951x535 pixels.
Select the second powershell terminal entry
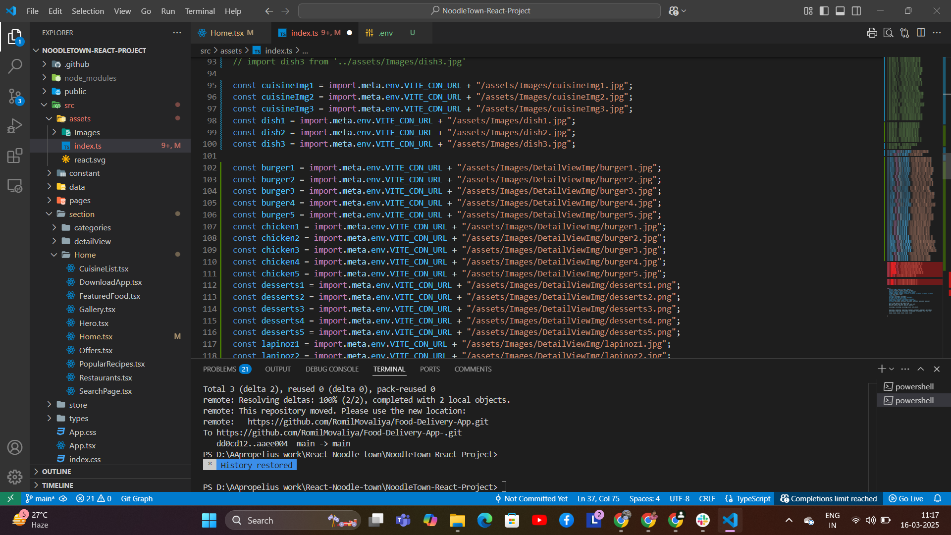tap(914, 400)
